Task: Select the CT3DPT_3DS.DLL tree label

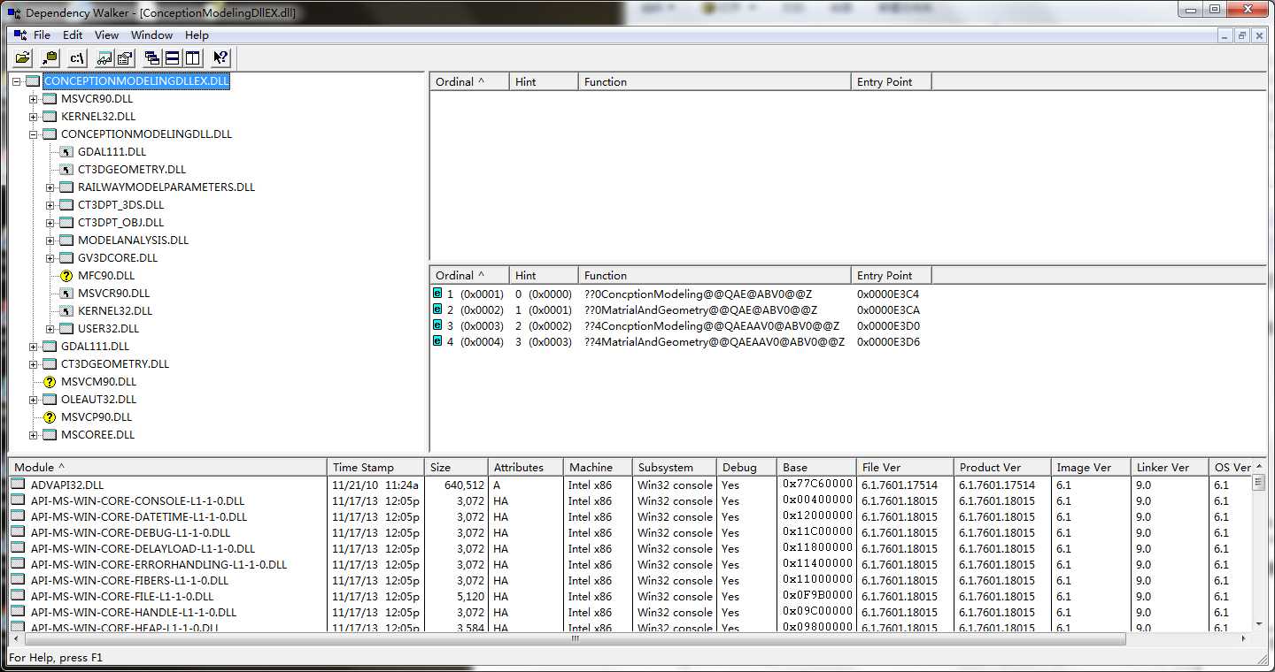Action: pyautogui.click(x=120, y=205)
